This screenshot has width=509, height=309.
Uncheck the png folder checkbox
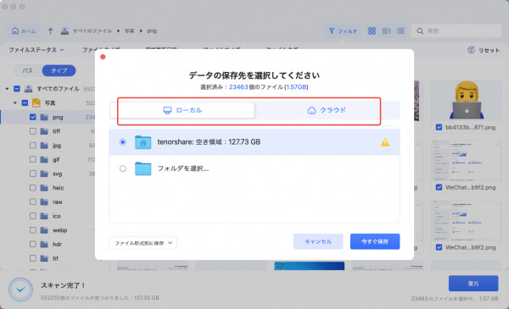click(x=33, y=117)
